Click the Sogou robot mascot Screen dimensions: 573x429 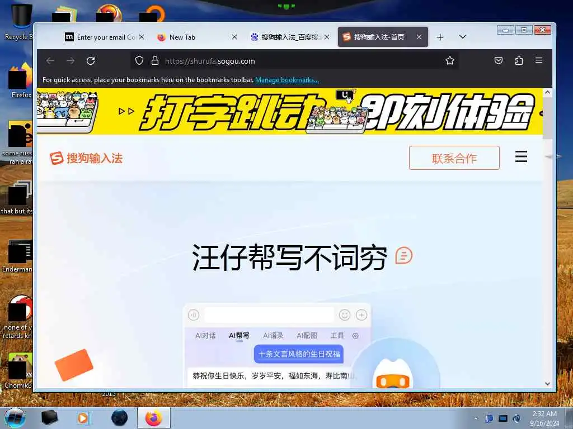(x=393, y=374)
